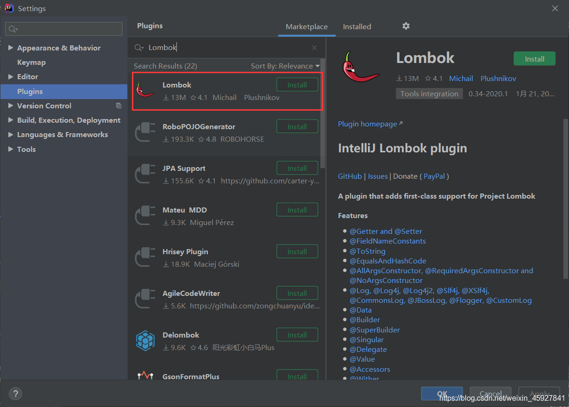
Task: Click the GsonFormatPlus icon
Action: (145, 376)
